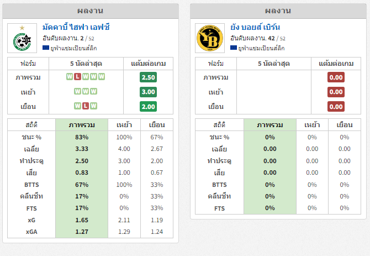
Task: Click the 2.67 away average value
Action: [x=157, y=149]
